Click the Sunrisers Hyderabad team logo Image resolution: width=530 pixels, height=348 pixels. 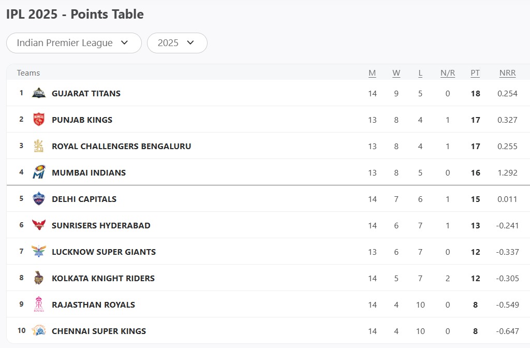click(39, 225)
